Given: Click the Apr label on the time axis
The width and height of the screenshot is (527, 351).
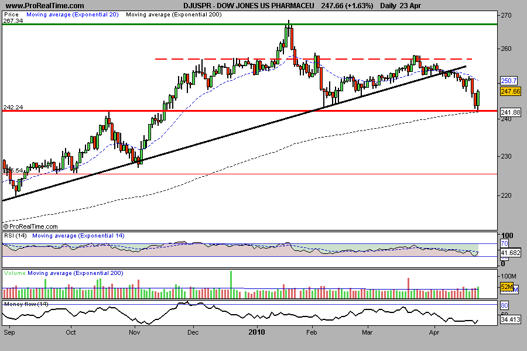Looking at the screenshot, I should tap(434, 332).
